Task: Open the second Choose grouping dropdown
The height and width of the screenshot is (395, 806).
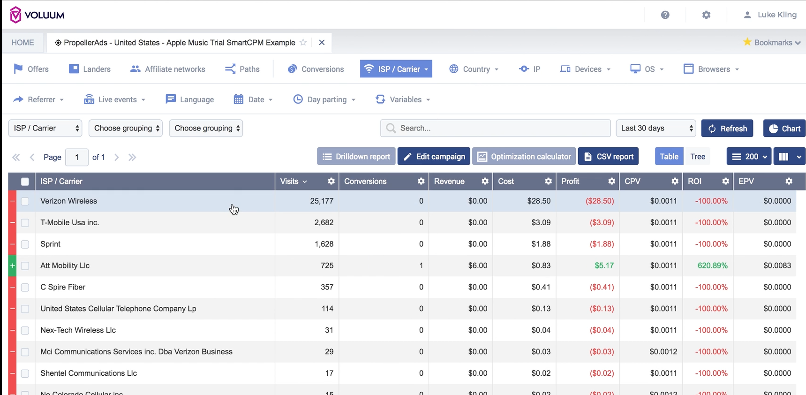Action: click(x=126, y=128)
